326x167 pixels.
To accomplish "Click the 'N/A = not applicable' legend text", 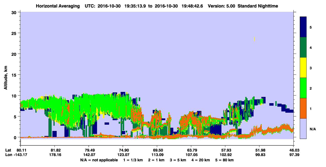I will [99, 160].
